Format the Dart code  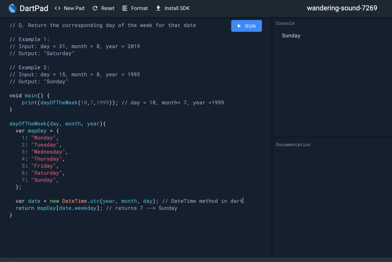click(x=135, y=8)
